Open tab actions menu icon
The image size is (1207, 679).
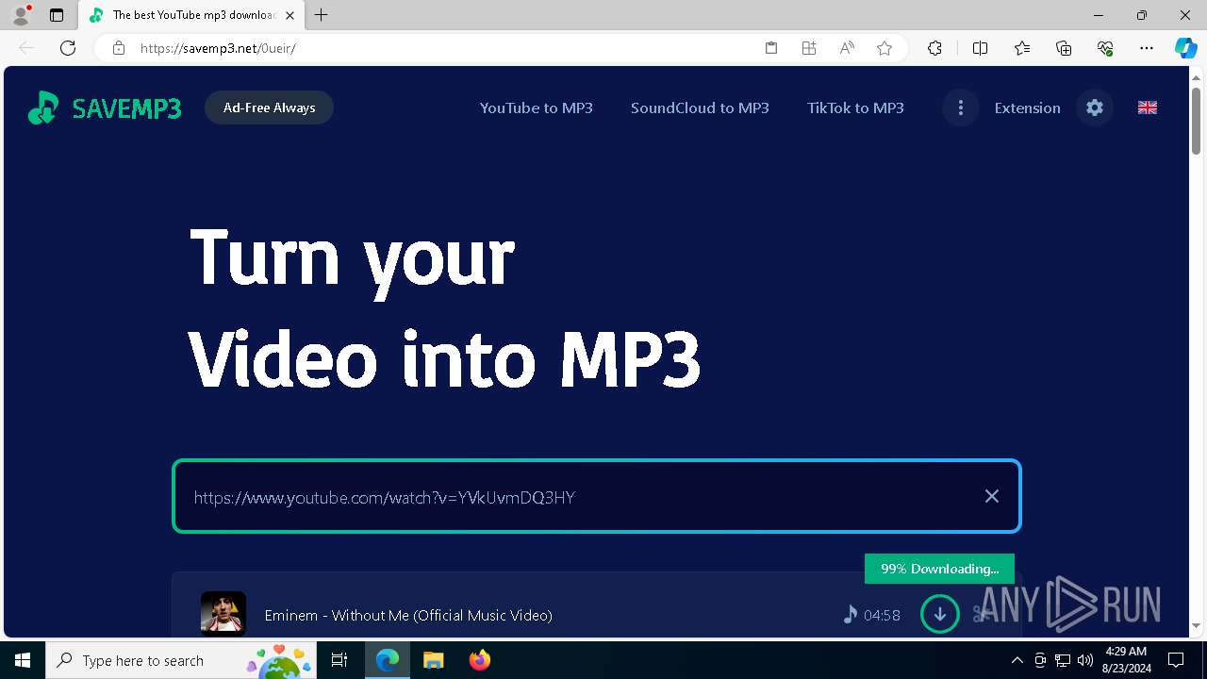point(57,15)
